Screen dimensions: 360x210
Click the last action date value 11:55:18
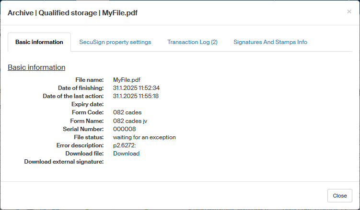coord(136,96)
